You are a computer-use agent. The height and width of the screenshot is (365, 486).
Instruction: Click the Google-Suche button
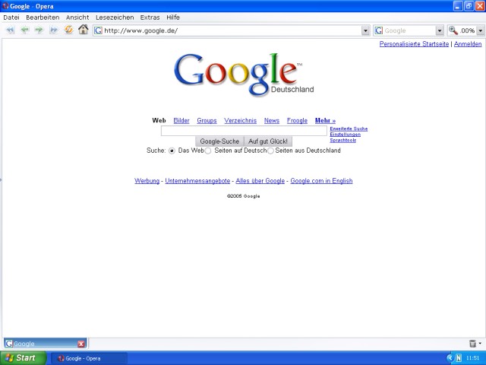(219, 141)
